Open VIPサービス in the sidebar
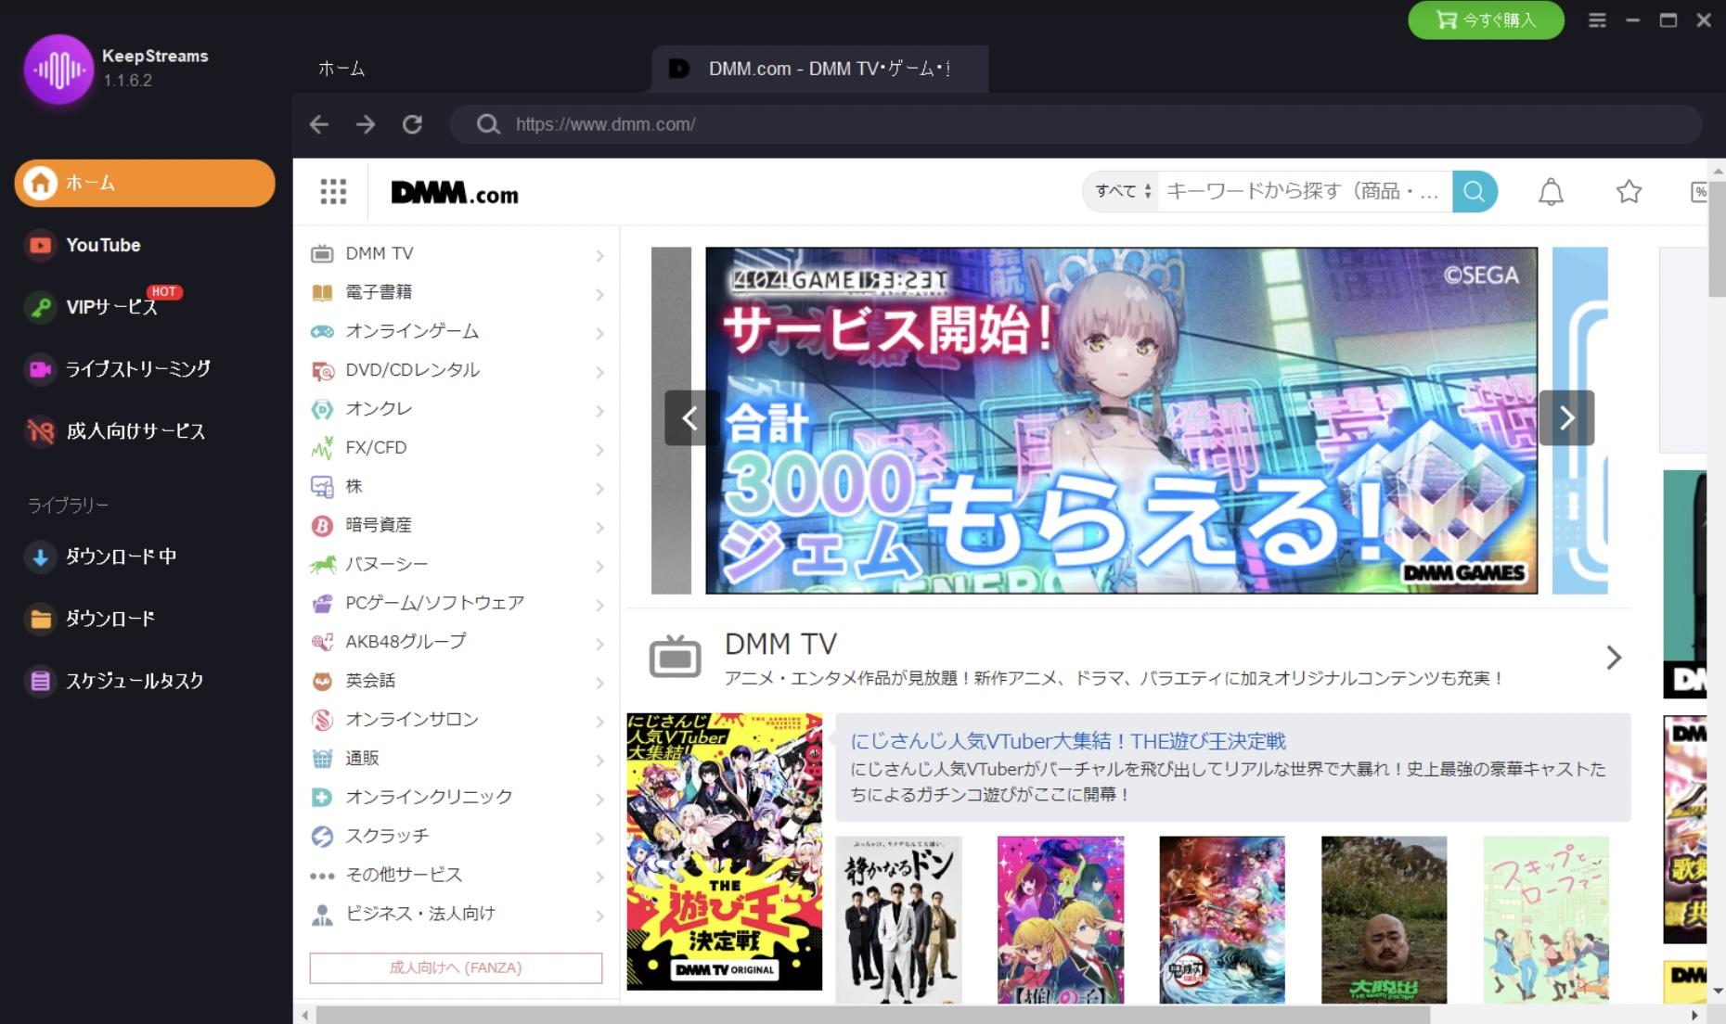Image resolution: width=1726 pixels, height=1024 pixels. tap(111, 307)
